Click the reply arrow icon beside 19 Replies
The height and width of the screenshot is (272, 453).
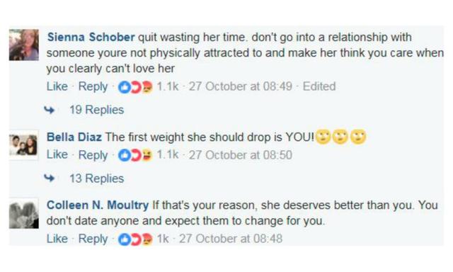49,110
